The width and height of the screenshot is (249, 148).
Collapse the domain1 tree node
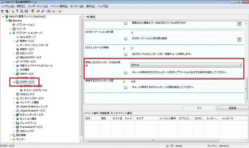point(7,20)
